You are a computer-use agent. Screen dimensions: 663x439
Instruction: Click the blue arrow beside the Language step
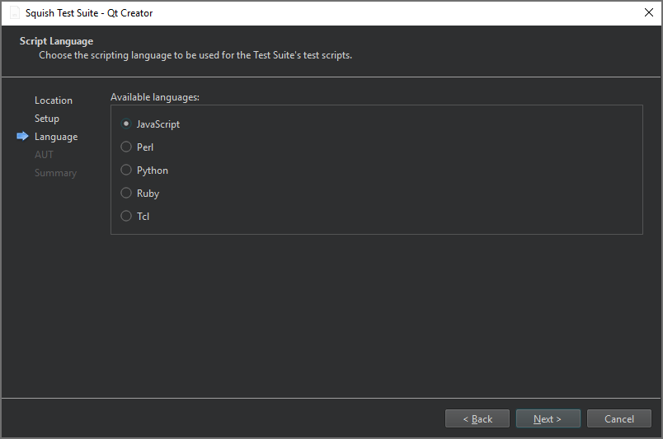22,137
